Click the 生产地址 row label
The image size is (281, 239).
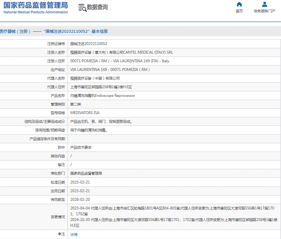click(x=58, y=70)
